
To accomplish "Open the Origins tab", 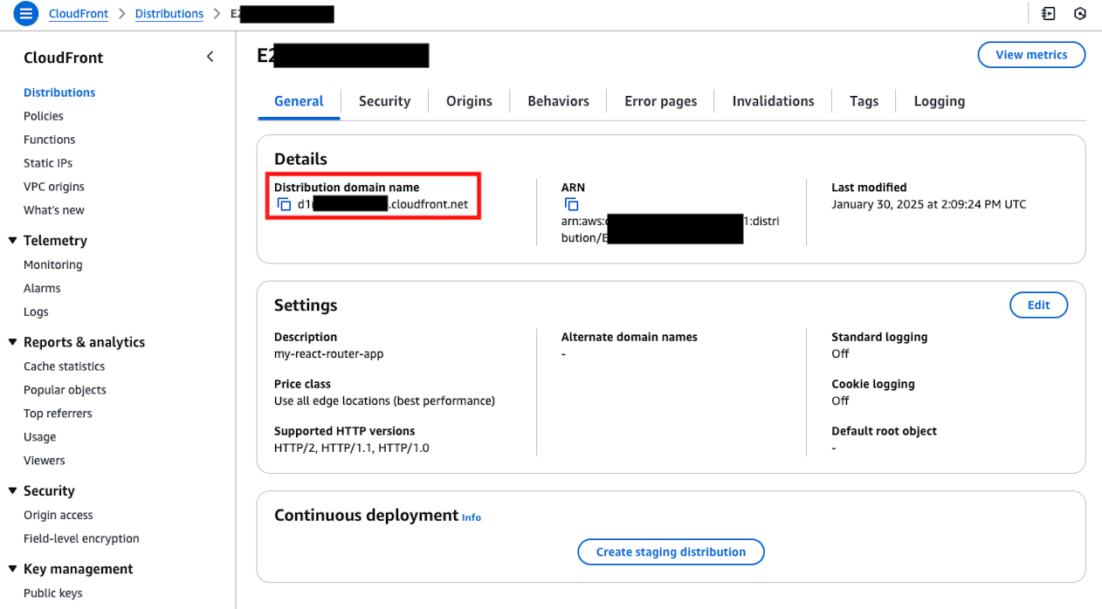I will (x=469, y=101).
